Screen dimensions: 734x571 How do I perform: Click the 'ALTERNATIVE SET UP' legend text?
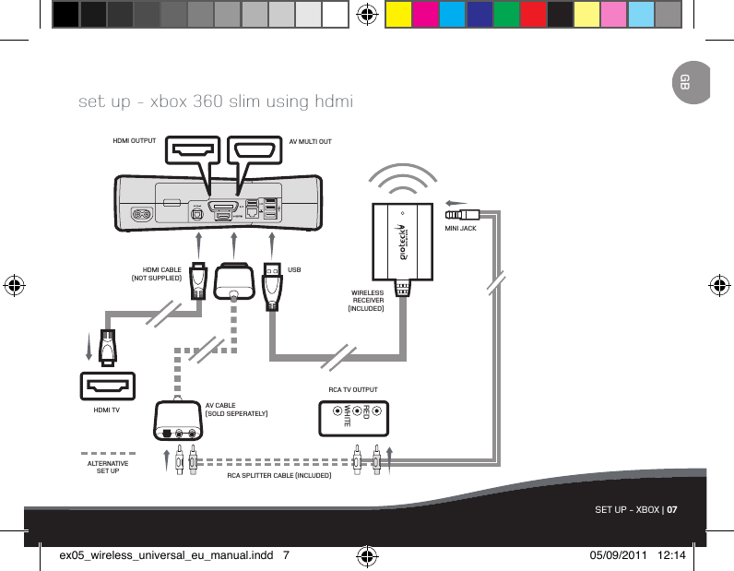108,467
